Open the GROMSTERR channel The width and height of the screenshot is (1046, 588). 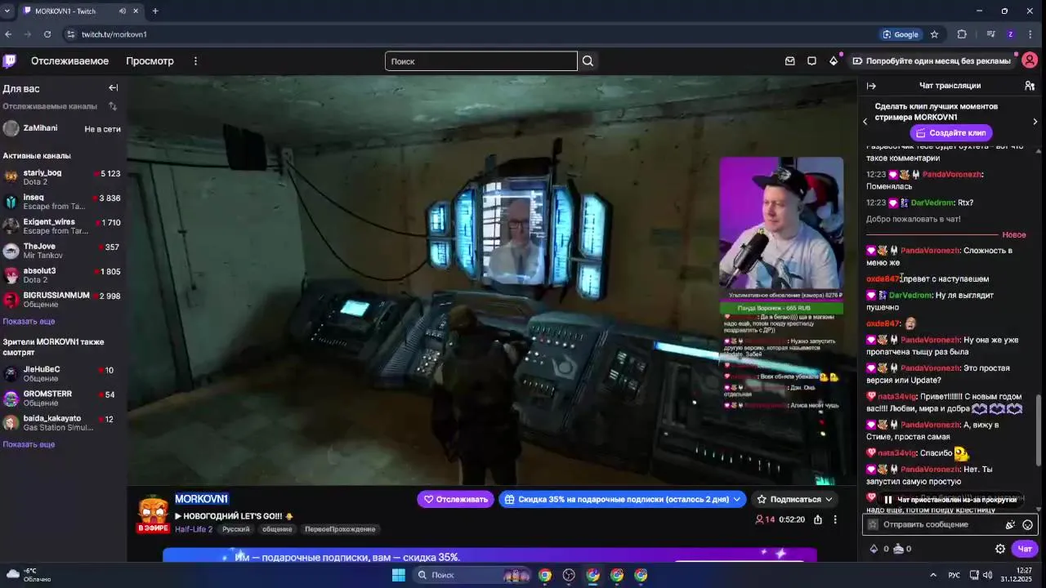click(x=63, y=399)
